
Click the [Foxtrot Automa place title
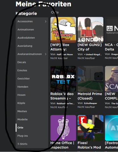pos(111,145)
